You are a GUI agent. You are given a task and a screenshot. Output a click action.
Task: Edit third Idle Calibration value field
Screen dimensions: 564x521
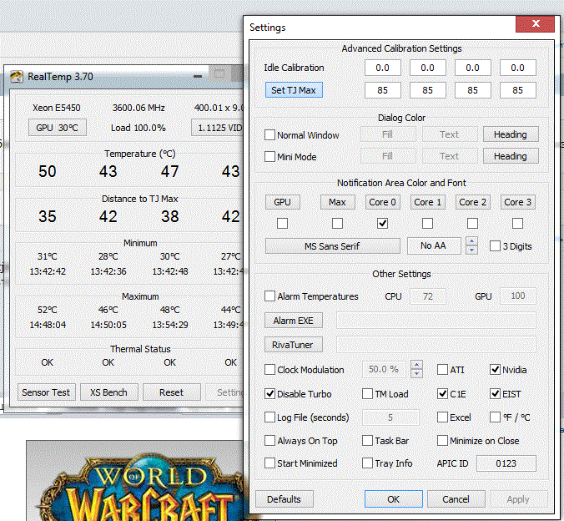coord(472,68)
